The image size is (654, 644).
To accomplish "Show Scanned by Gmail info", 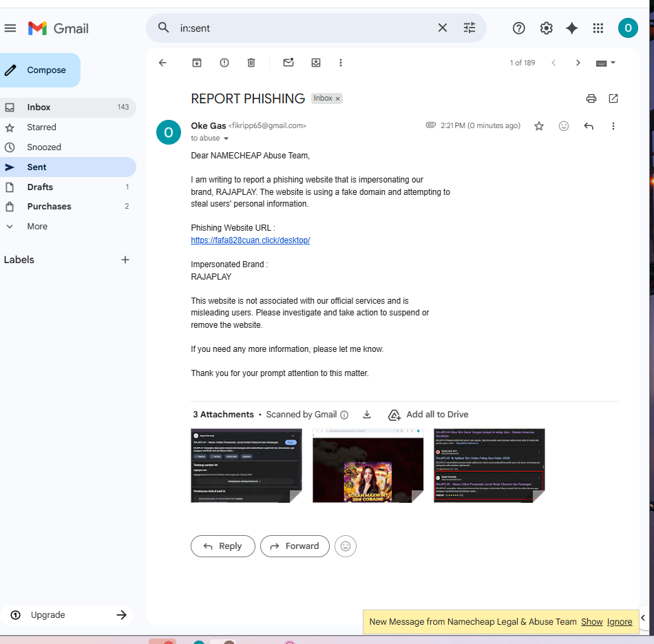I will coord(344,415).
